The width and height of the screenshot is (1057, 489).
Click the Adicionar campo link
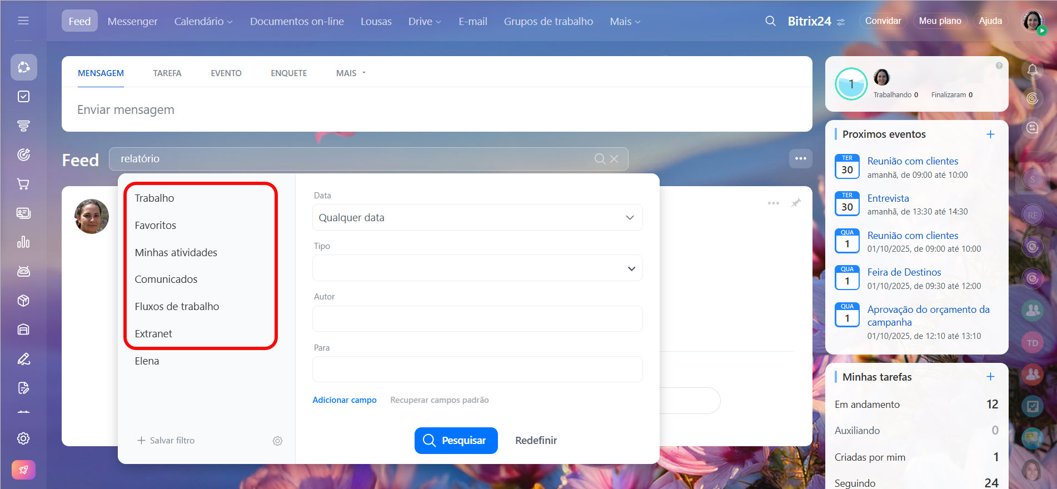344,400
